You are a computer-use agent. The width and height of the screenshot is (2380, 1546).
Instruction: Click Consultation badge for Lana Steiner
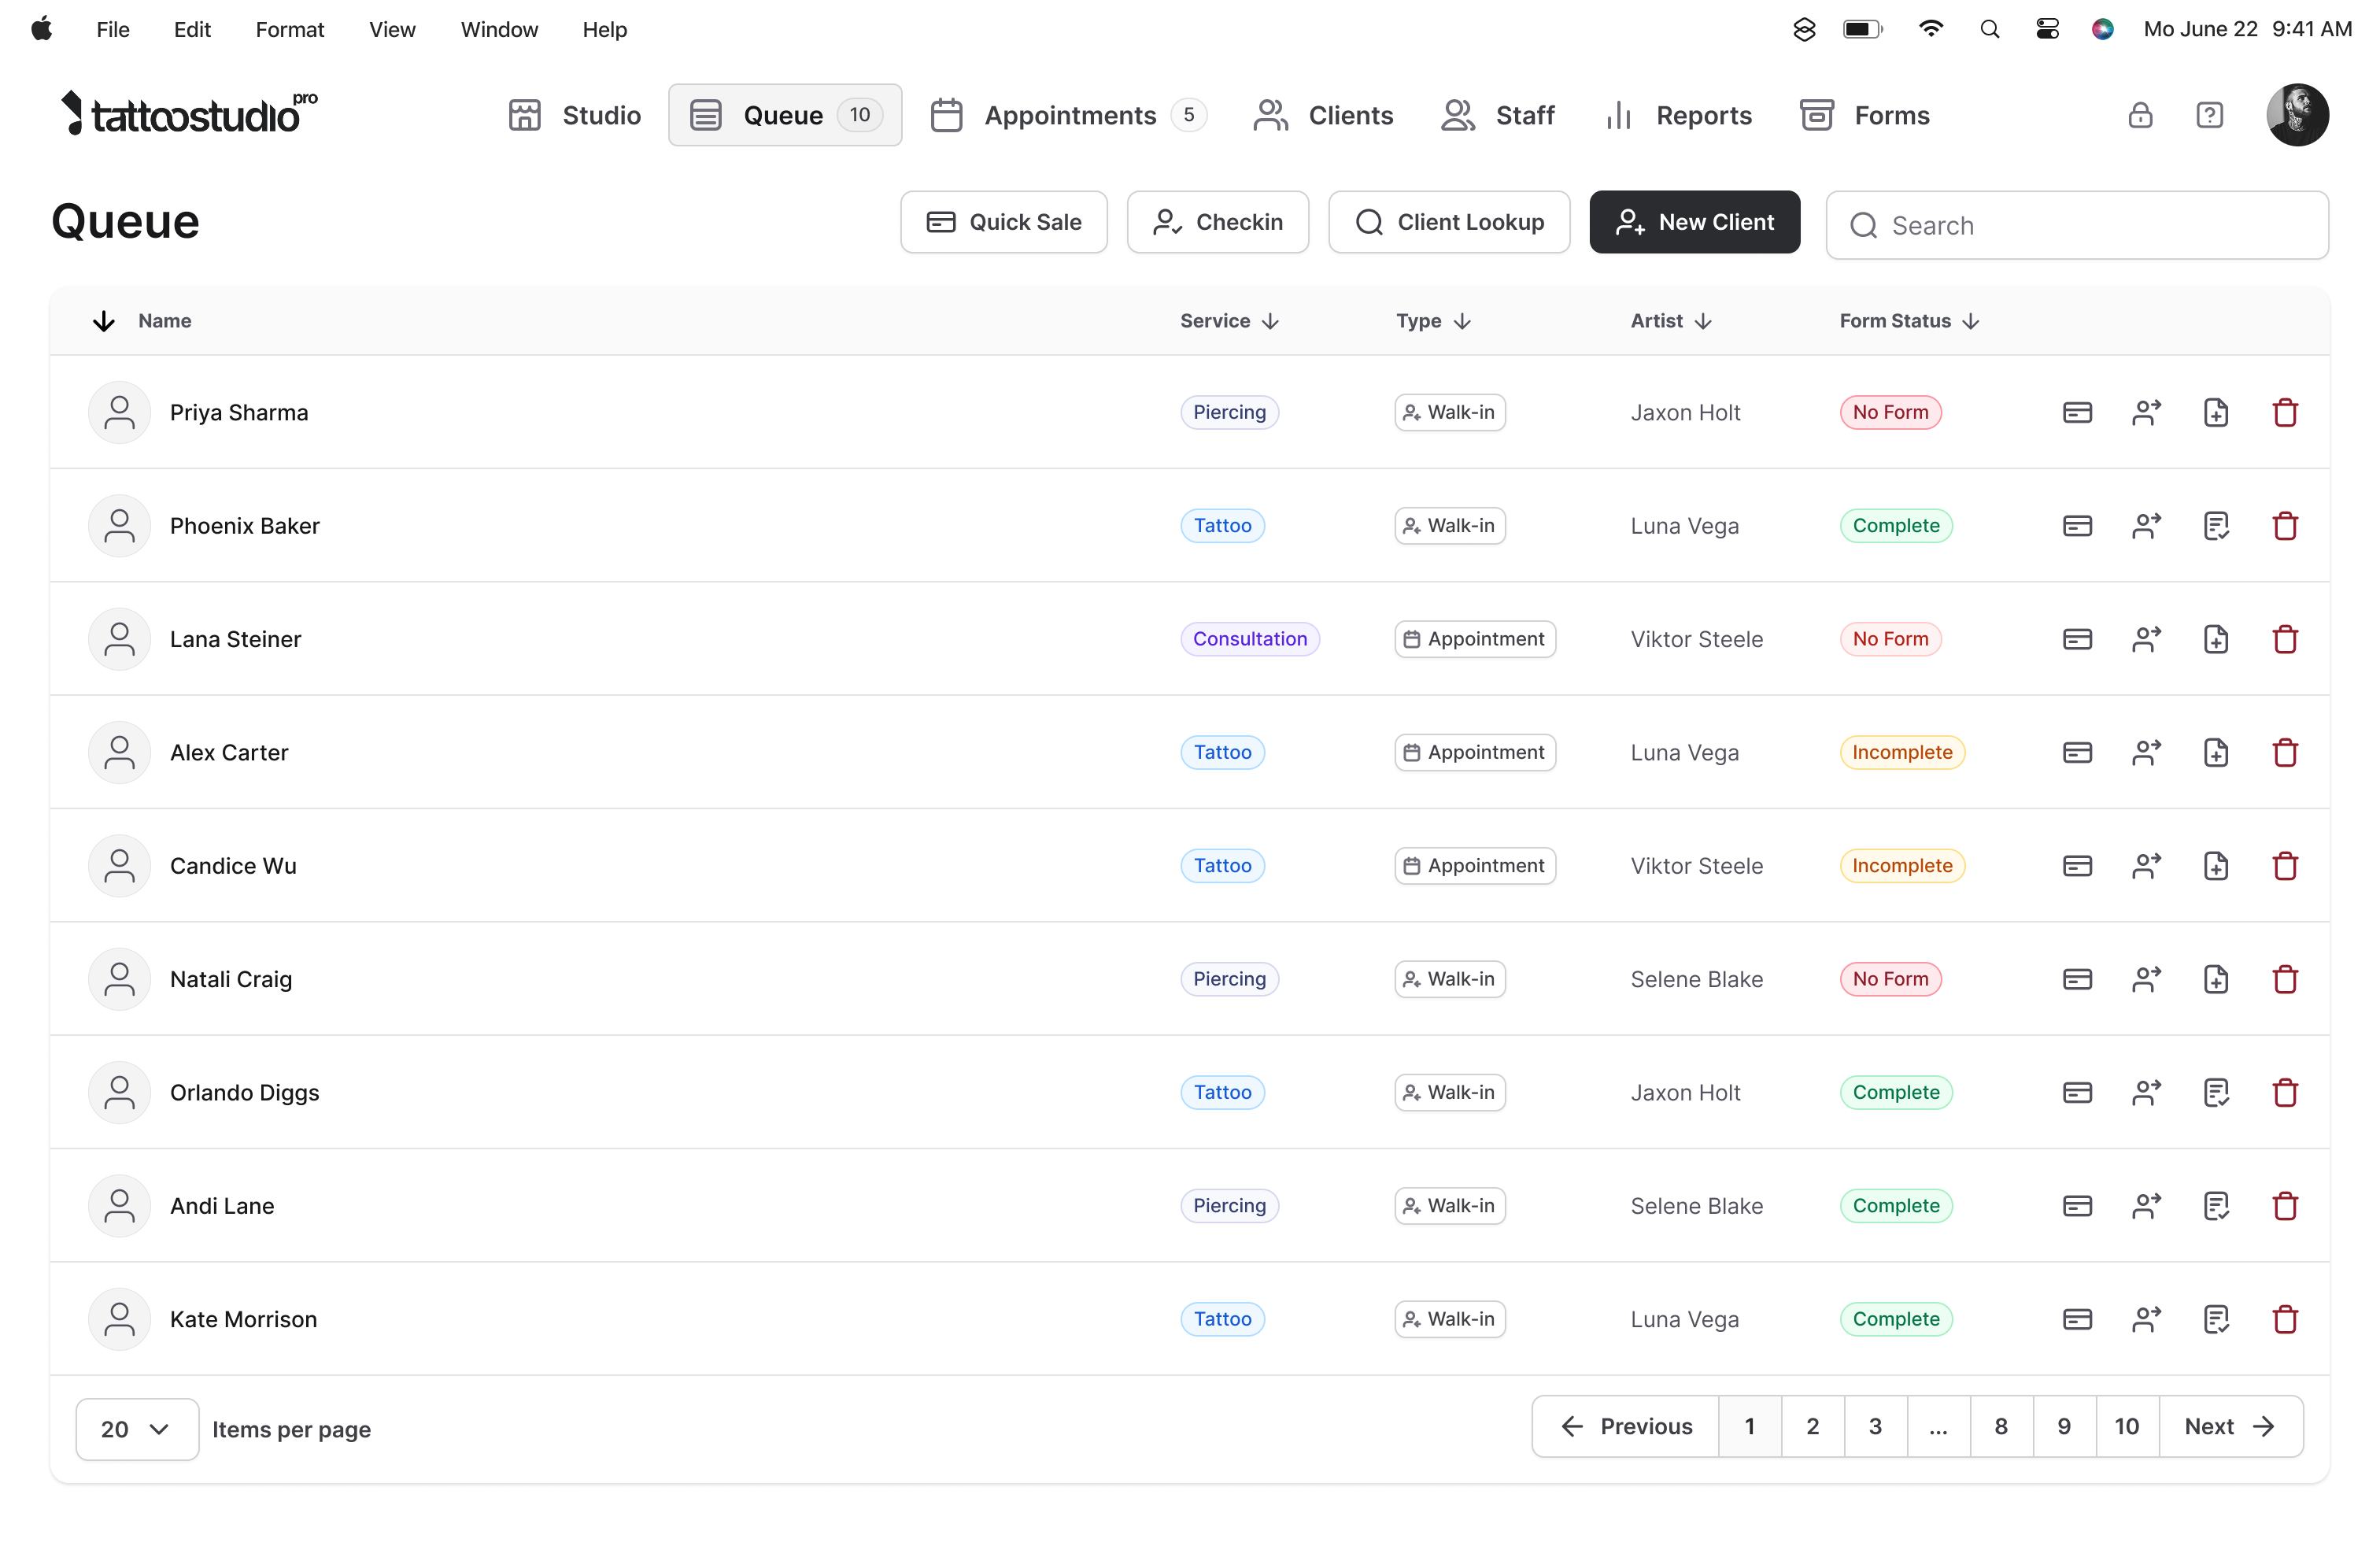[x=1249, y=639]
